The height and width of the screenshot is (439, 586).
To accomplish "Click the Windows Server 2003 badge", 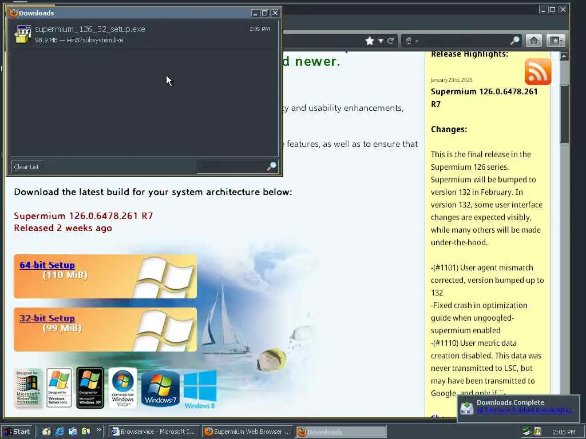I will (x=59, y=388).
